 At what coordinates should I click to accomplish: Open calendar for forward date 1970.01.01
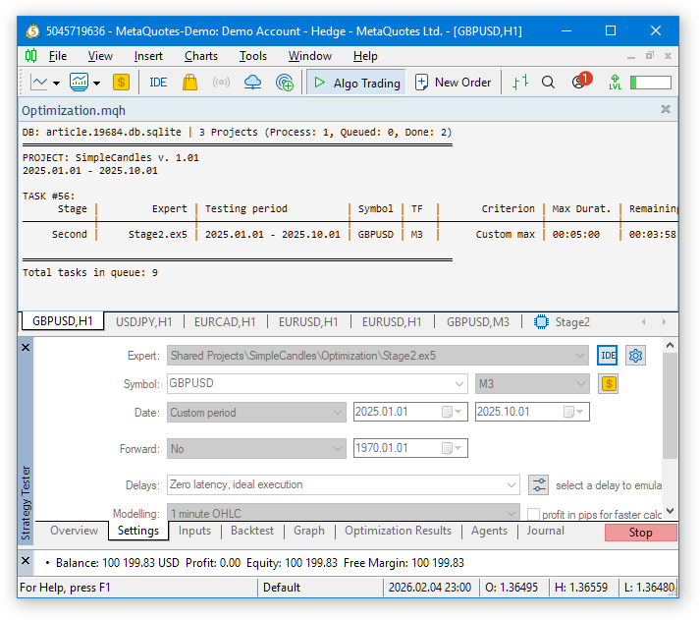[x=453, y=448]
